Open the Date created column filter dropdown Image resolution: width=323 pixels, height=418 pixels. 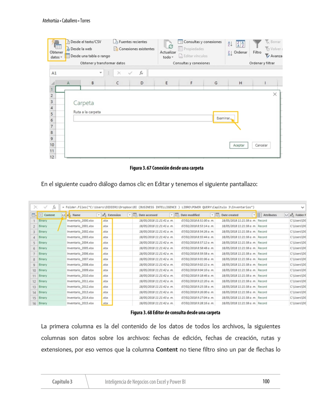point(254,215)
